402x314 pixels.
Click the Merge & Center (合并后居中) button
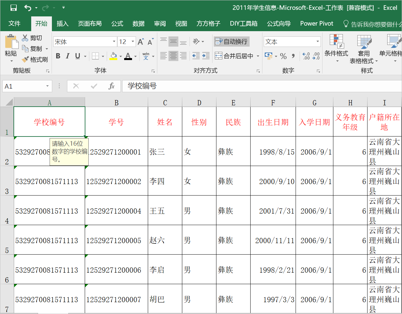(234, 56)
